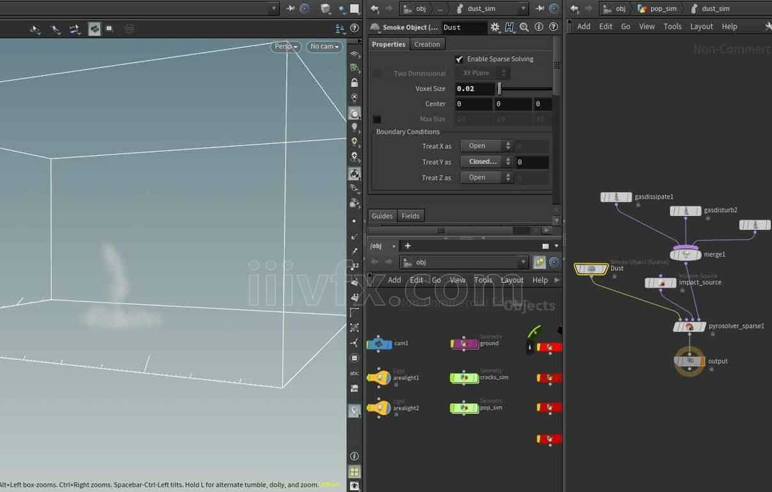772x492 pixels.
Task: Switch to the Fields tab
Action: point(410,216)
